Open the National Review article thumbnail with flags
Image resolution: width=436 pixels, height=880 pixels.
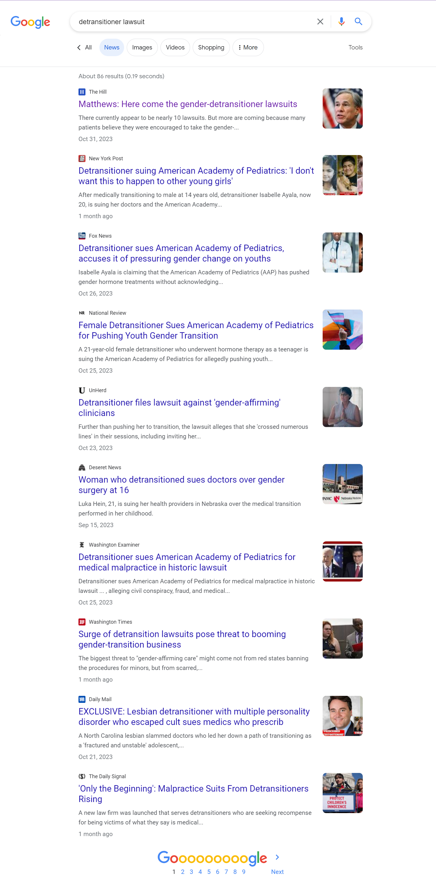tap(342, 330)
